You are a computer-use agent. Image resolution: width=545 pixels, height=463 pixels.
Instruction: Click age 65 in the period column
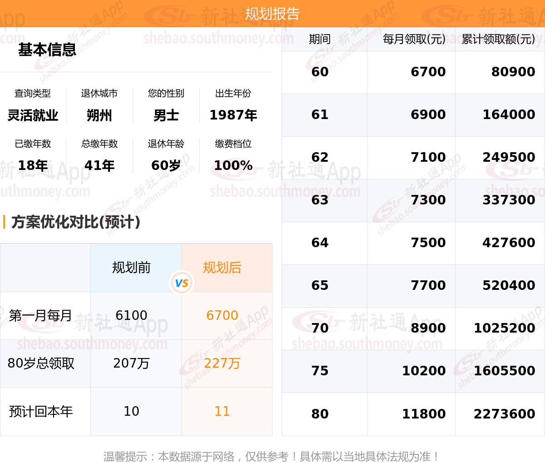pyautogui.click(x=320, y=285)
